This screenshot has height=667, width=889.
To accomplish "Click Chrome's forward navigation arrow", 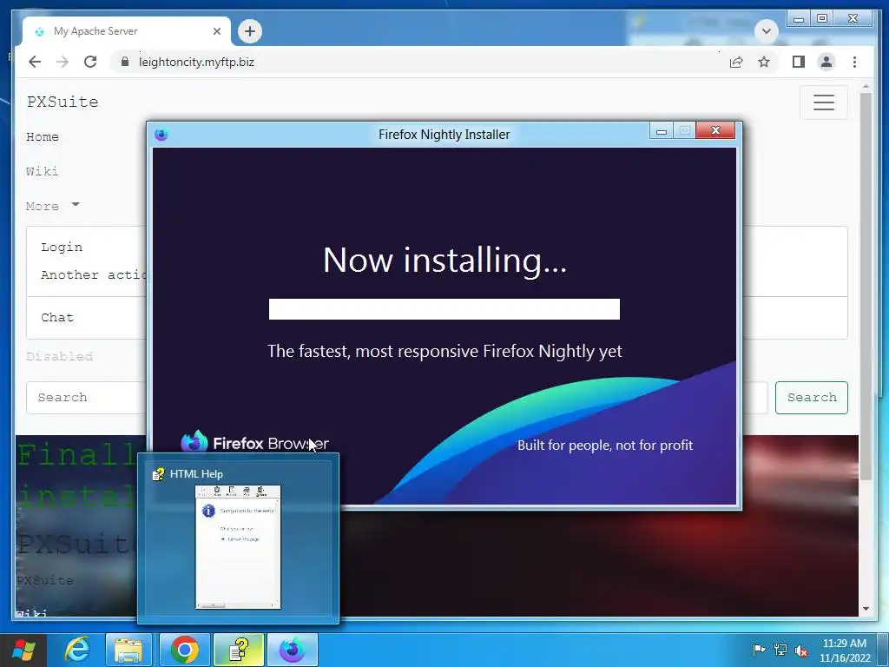I will 63,62.
